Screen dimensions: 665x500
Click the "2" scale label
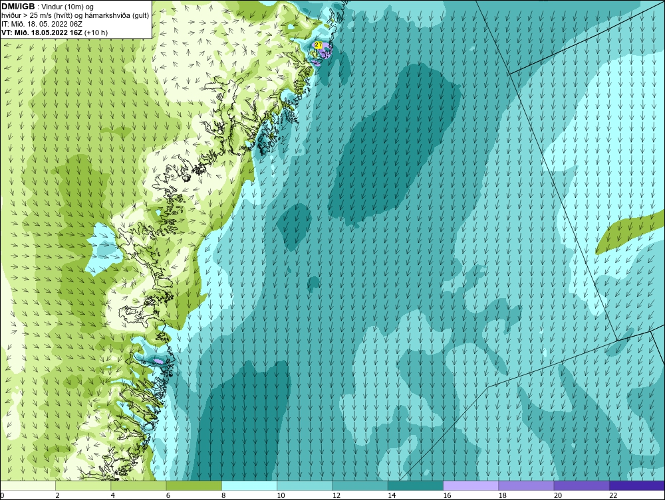57,495
